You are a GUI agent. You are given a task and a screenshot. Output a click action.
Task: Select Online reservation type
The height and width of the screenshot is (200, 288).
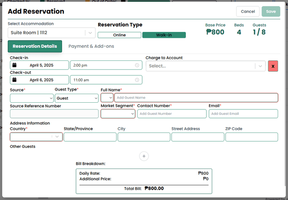(119, 35)
